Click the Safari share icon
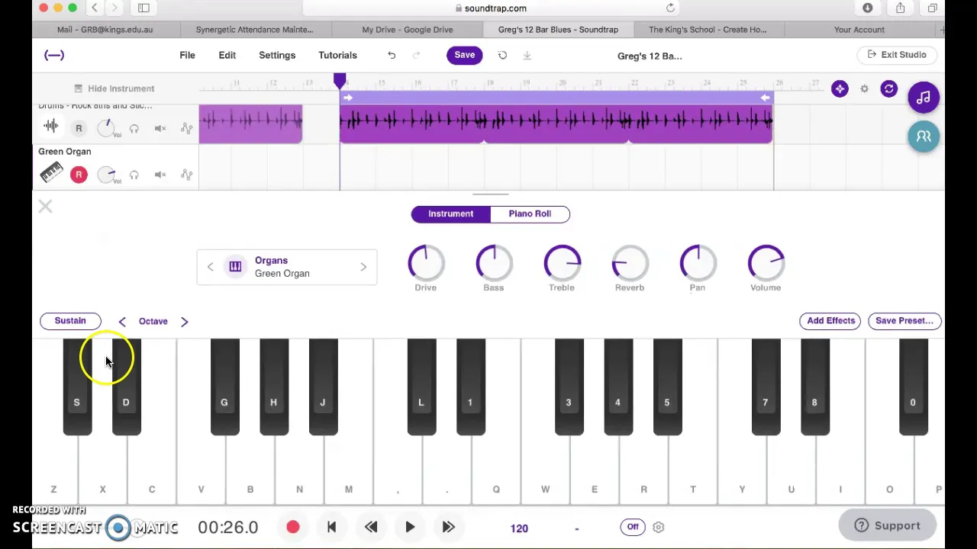The height and width of the screenshot is (549, 977). point(900,8)
